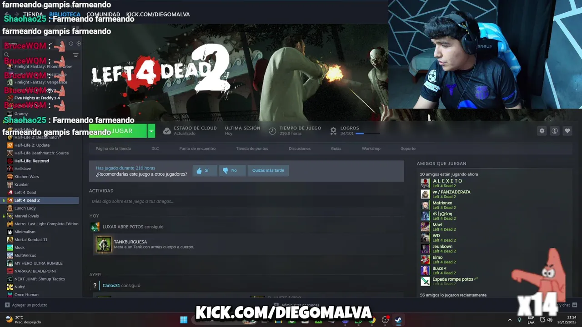Select friend Elmo avatar
Image resolution: width=582 pixels, height=327 pixels.
425,259
